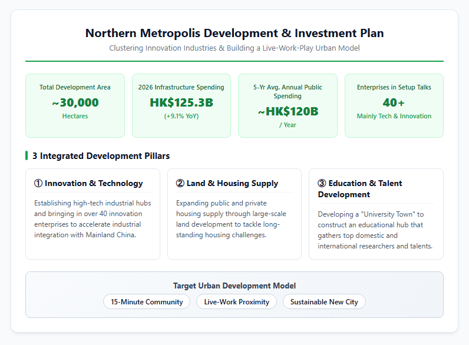This screenshot has width=469, height=345.
Task: Click the circled number two icon
Action: (180, 183)
